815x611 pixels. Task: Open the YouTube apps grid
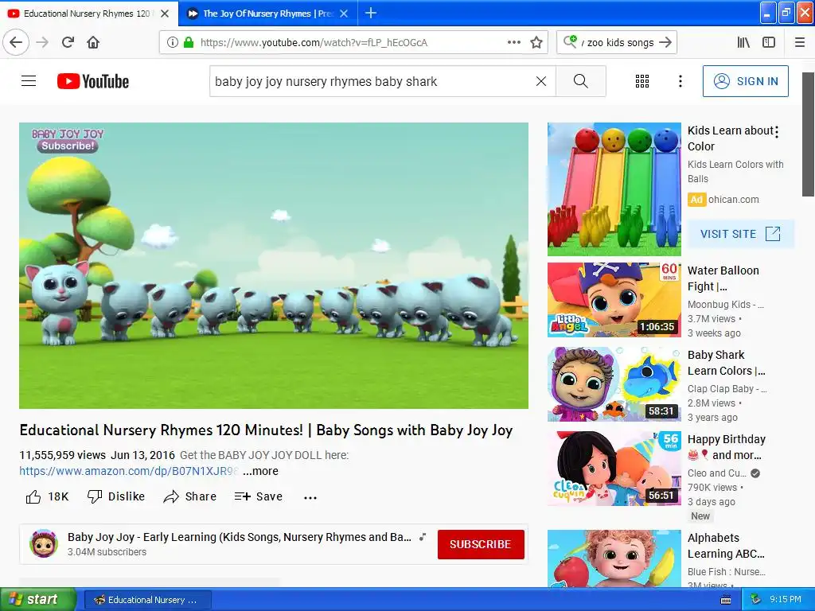coord(642,81)
